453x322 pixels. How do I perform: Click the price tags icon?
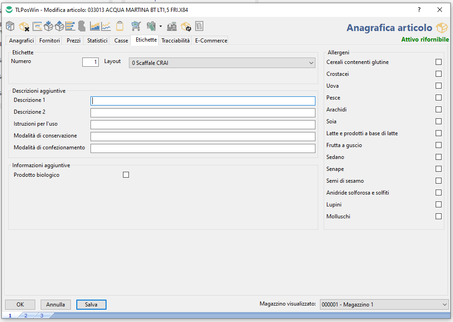pyautogui.click(x=150, y=26)
